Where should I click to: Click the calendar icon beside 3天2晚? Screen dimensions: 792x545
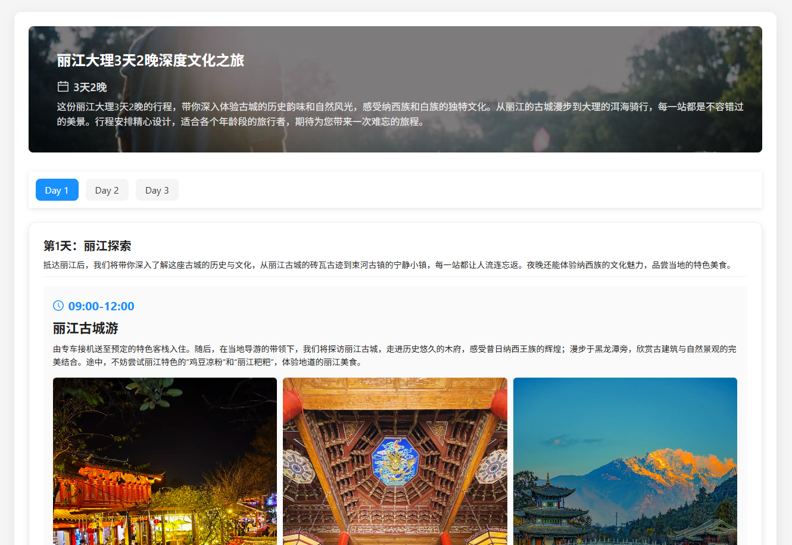tap(63, 87)
